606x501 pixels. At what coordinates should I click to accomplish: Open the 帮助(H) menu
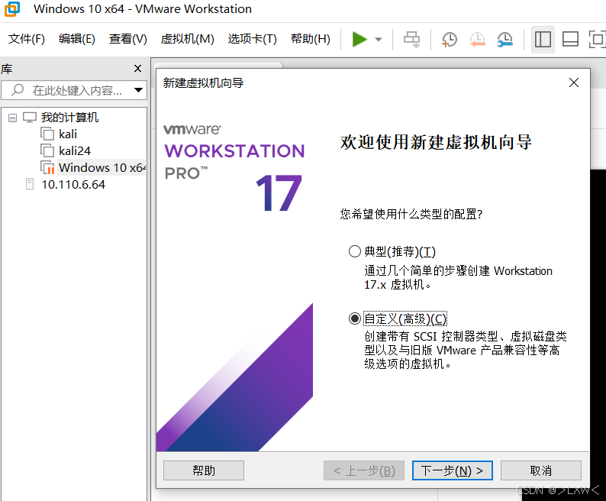tap(311, 39)
